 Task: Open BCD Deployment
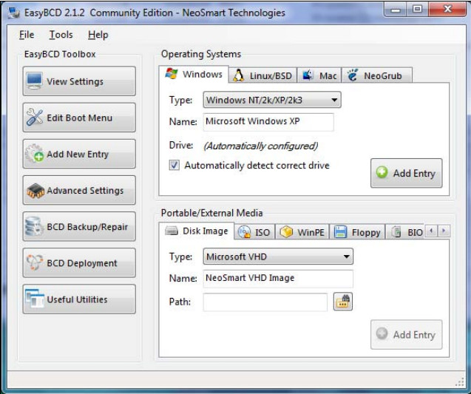pyautogui.click(x=79, y=263)
